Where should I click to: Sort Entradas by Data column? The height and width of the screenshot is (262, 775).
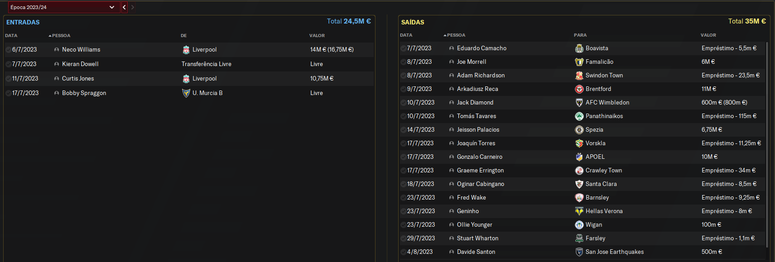click(11, 35)
